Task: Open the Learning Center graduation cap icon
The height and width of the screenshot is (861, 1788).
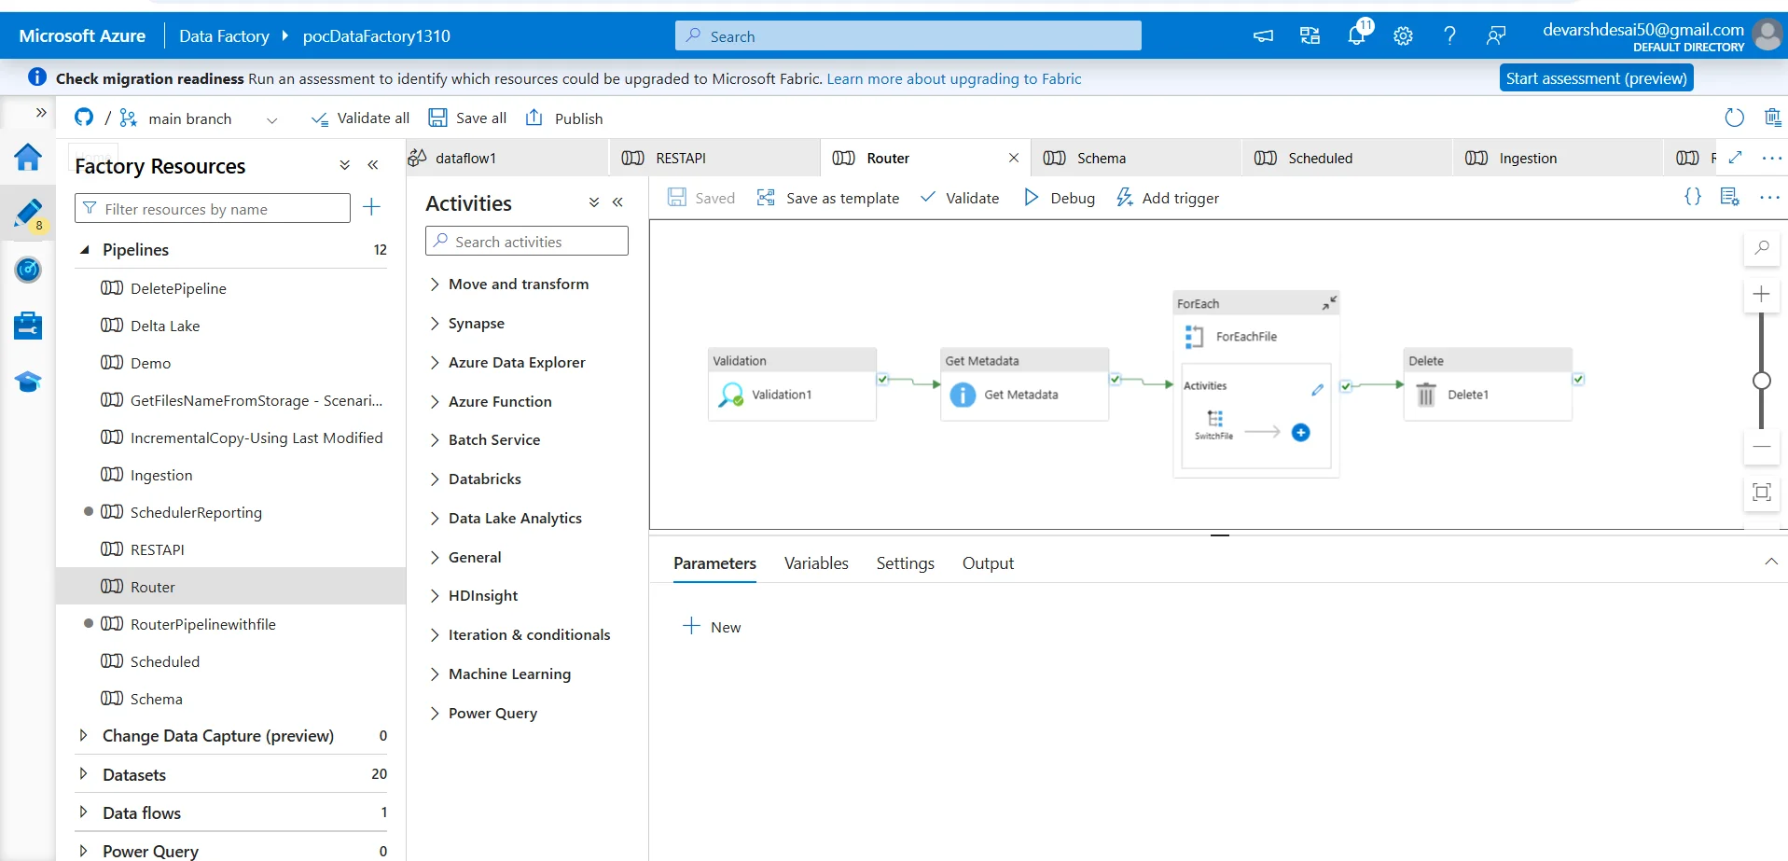Action: 28,382
